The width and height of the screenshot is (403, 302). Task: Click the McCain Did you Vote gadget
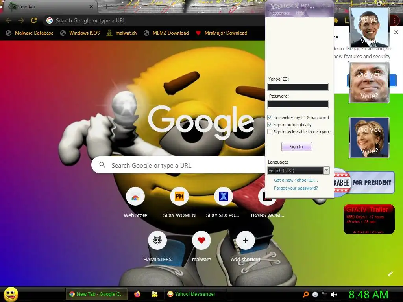(x=369, y=83)
